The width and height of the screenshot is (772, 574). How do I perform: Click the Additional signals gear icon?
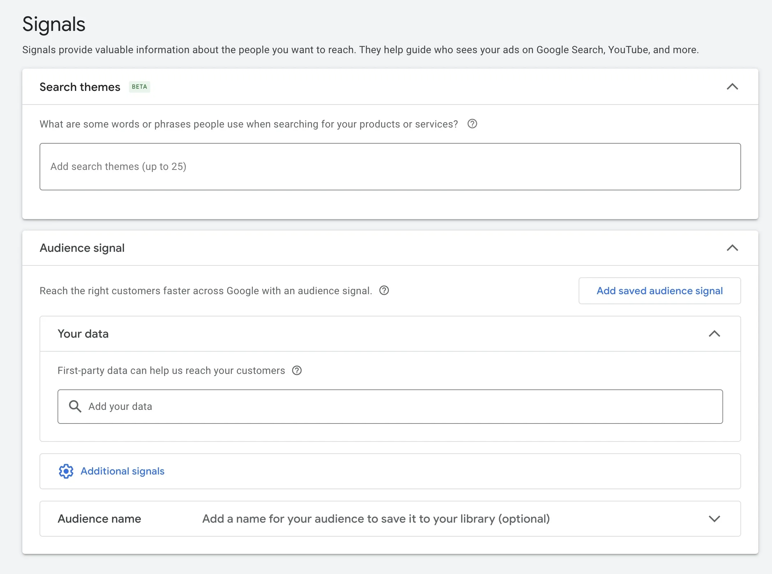66,471
